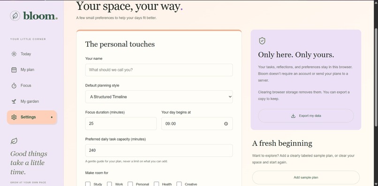Click the sprout icon beside My garden
Viewport: 378px width, 186px height.
tap(14, 101)
